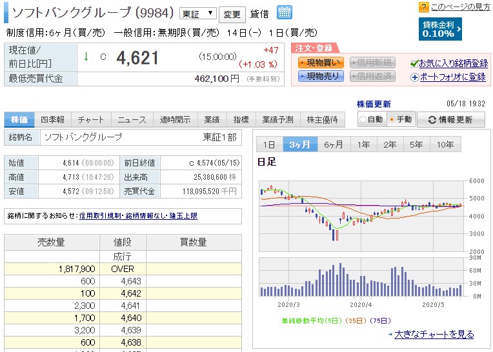Open the 信用取引規制・銘柄情報なし・建玉上限 link
The height and width of the screenshot is (352, 493).
click(138, 216)
